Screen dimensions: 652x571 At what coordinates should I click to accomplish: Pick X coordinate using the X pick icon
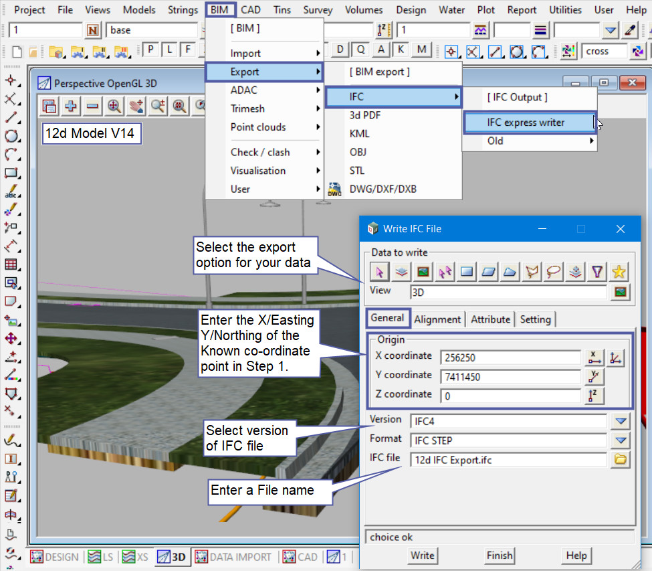594,357
